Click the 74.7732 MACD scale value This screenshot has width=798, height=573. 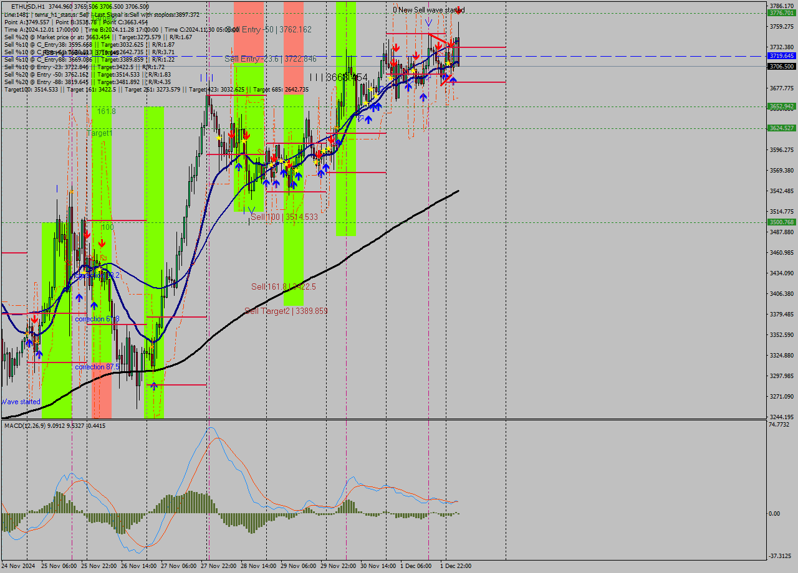(x=779, y=425)
